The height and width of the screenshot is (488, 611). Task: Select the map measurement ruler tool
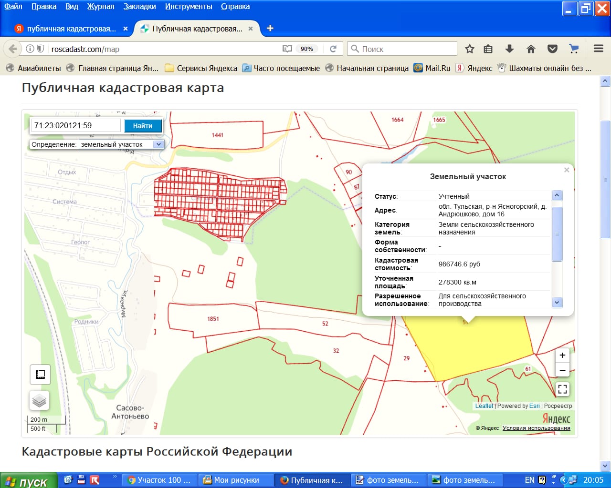tap(40, 375)
